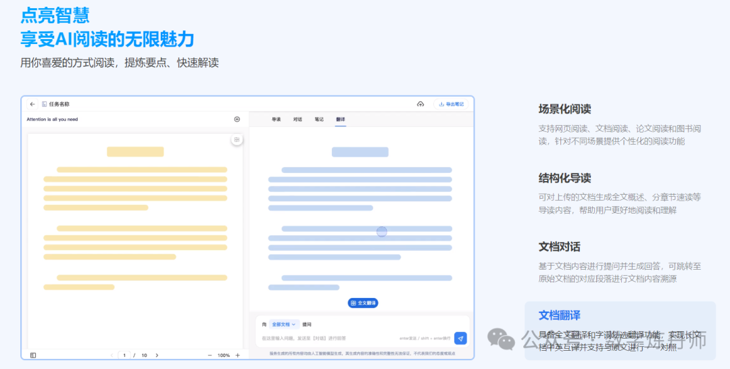Go to the next page arrow
730x369 pixels.
coord(157,355)
